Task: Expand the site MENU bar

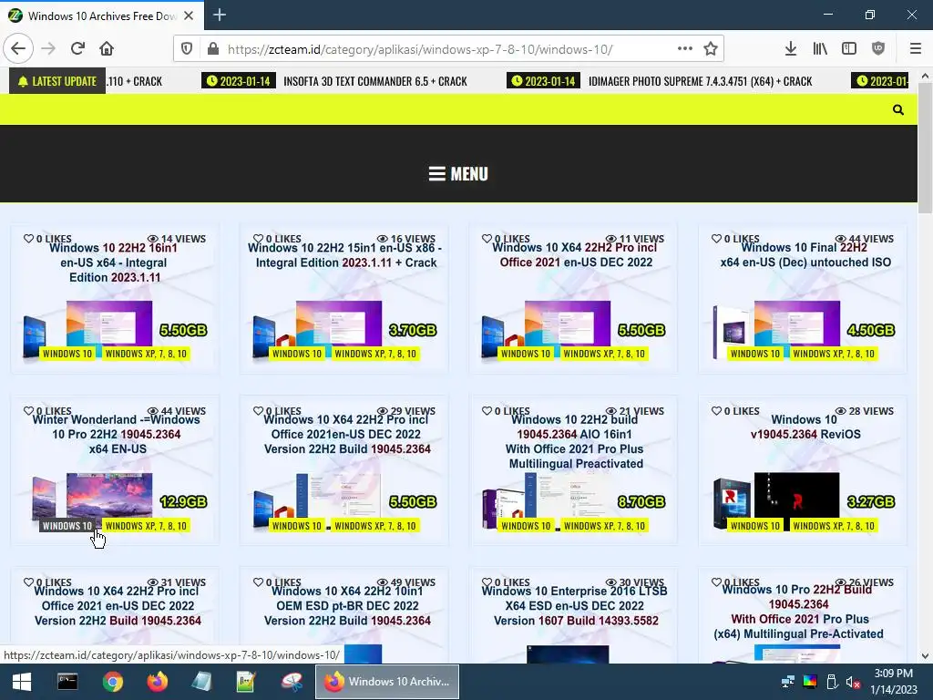Action: [x=458, y=174]
